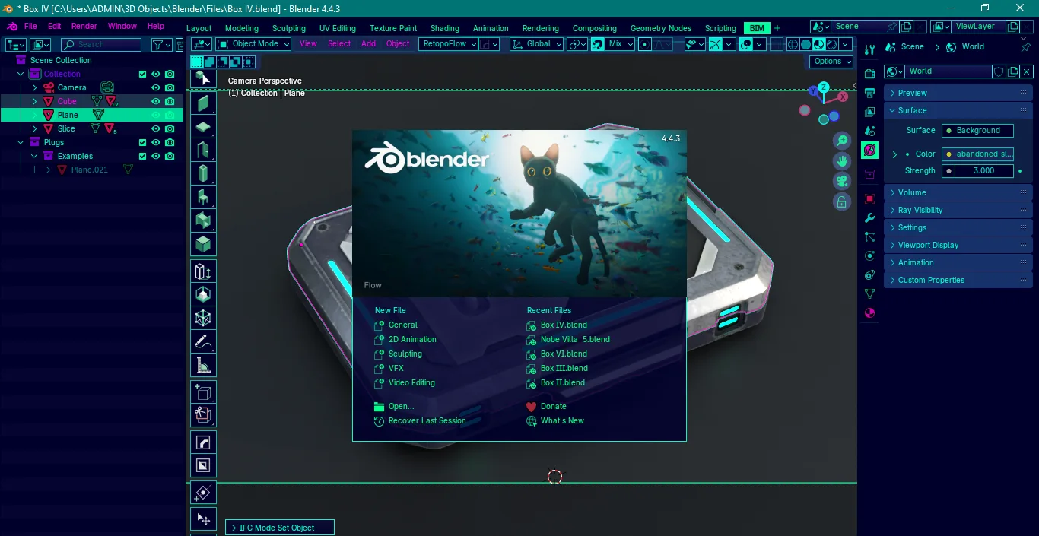Open the outliner filter dropdown

coord(161,45)
